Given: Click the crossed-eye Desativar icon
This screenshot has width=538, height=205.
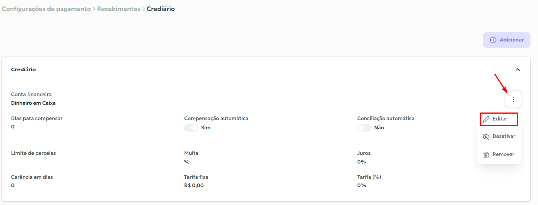Looking at the screenshot, I should (486, 136).
